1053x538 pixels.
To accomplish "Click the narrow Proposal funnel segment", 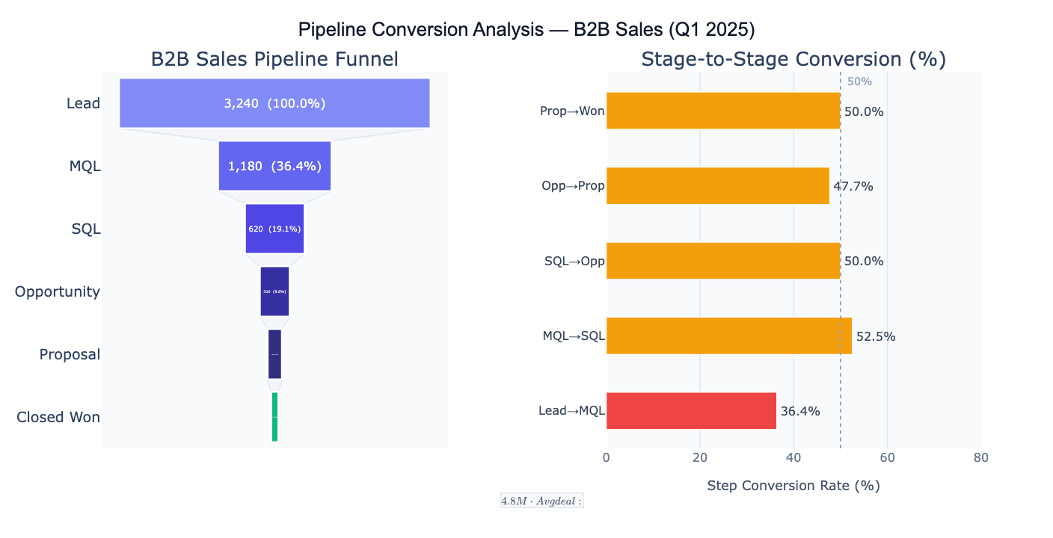I will click(x=274, y=354).
